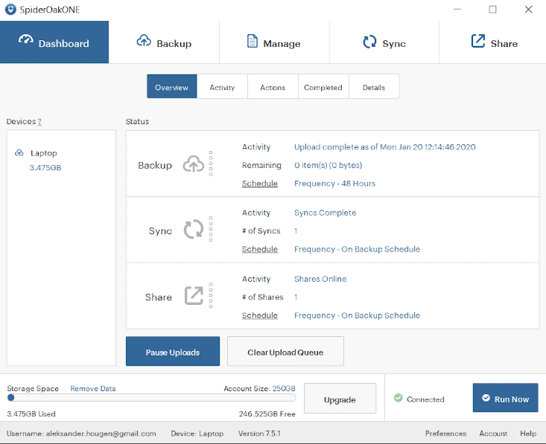This screenshot has width=546, height=444.
Task: Click Device: Laptop in status bar
Action: pos(197,434)
